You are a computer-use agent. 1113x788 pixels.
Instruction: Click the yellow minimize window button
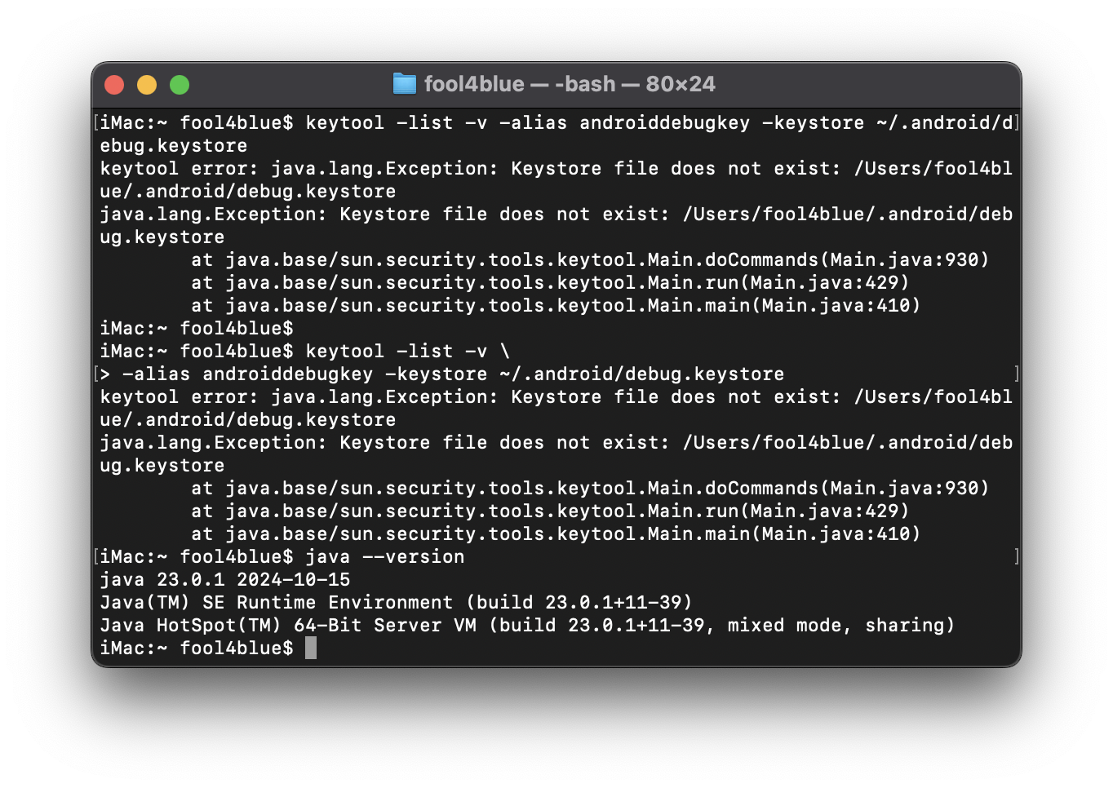(147, 85)
